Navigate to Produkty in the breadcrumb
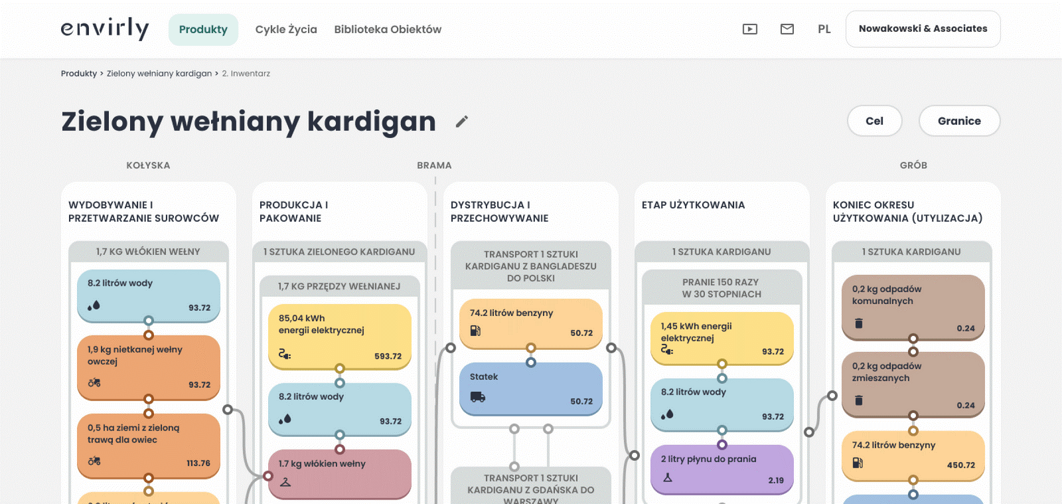 79,74
